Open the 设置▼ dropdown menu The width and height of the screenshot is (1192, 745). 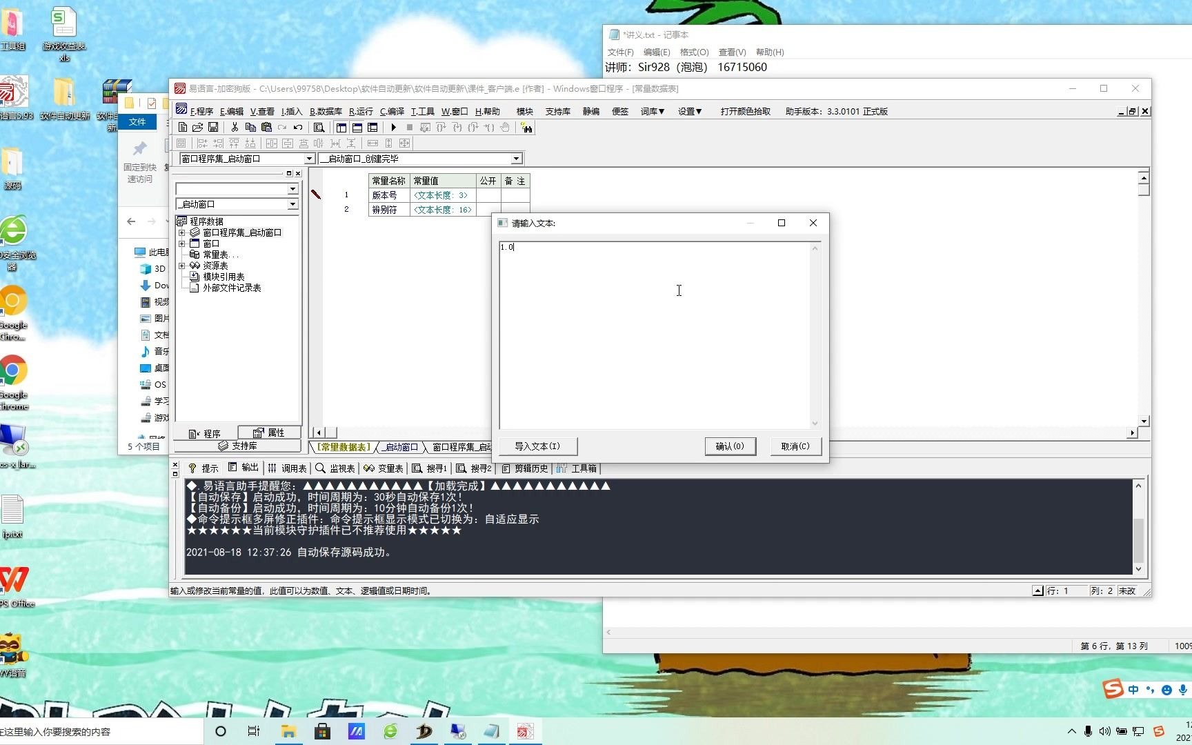[690, 111]
